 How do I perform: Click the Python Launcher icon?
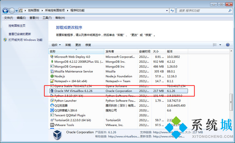click(52, 100)
